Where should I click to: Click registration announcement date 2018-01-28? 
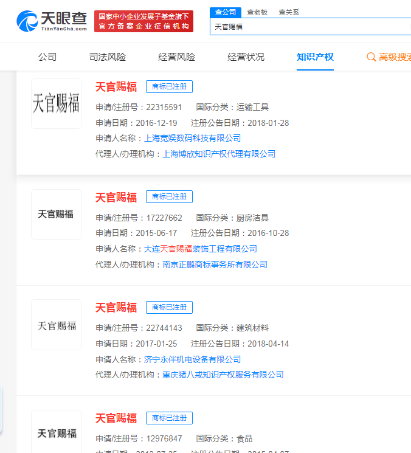268,123
